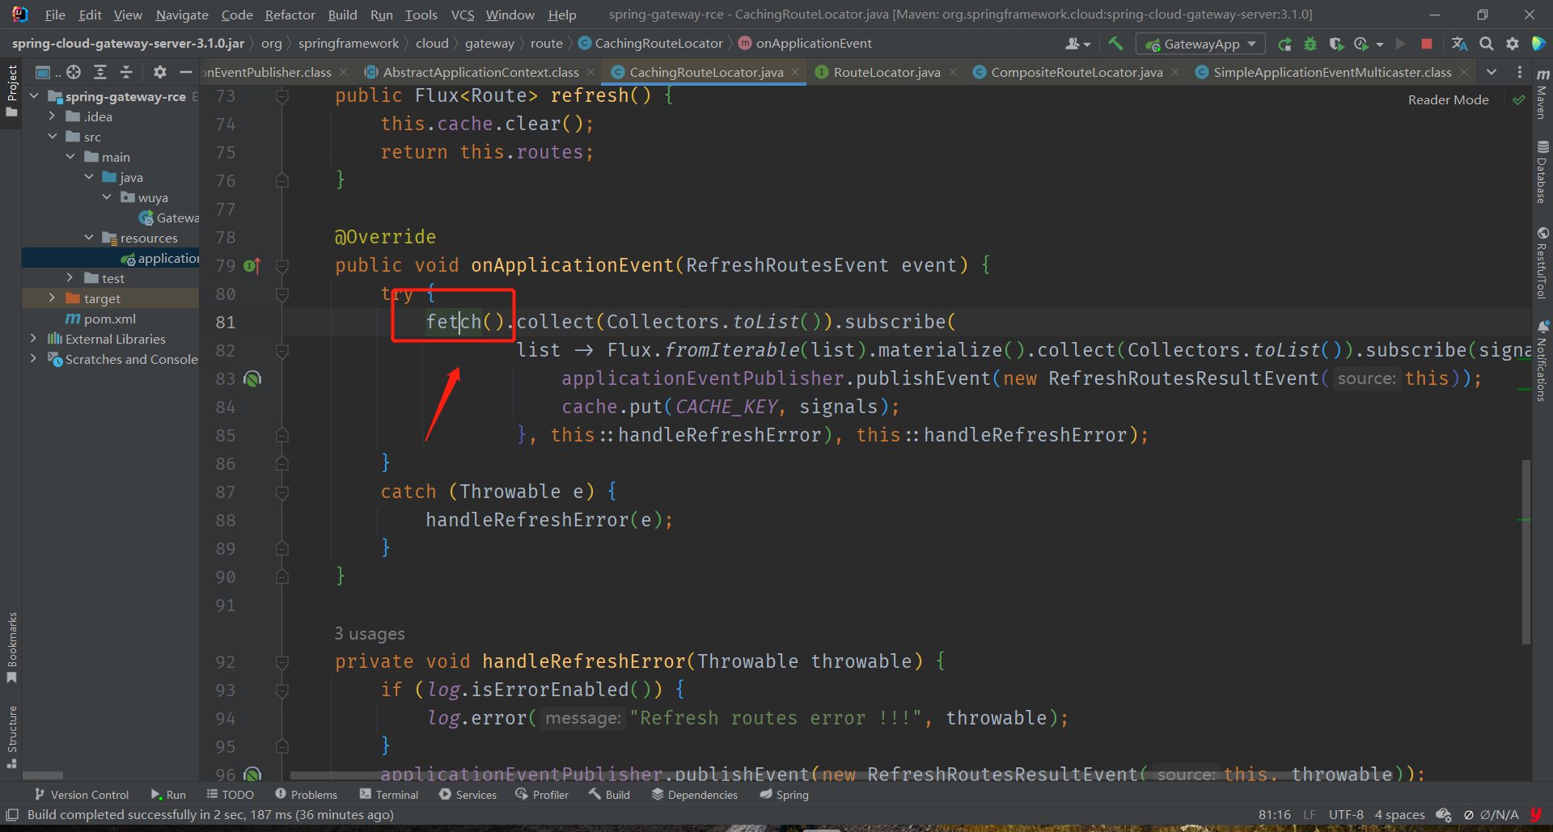Image resolution: width=1553 pixels, height=832 pixels.
Task: Stop the running application
Action: click(1427, 44)
